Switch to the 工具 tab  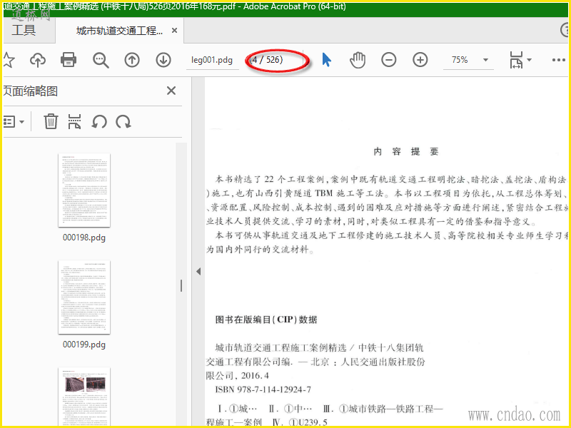pos(24,30)
